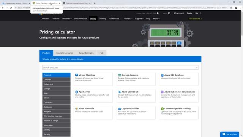Select the Security category
This screenshot has height=137, width=243.
pyautogui.click(x=57, y=134)
